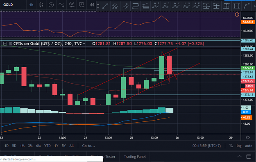Select the Trend Line drawing tool
The height and width of the screenshot is (162, 256).
coord(105,6)
